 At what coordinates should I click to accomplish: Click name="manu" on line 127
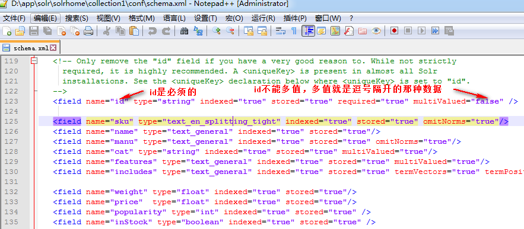point(112,141)
